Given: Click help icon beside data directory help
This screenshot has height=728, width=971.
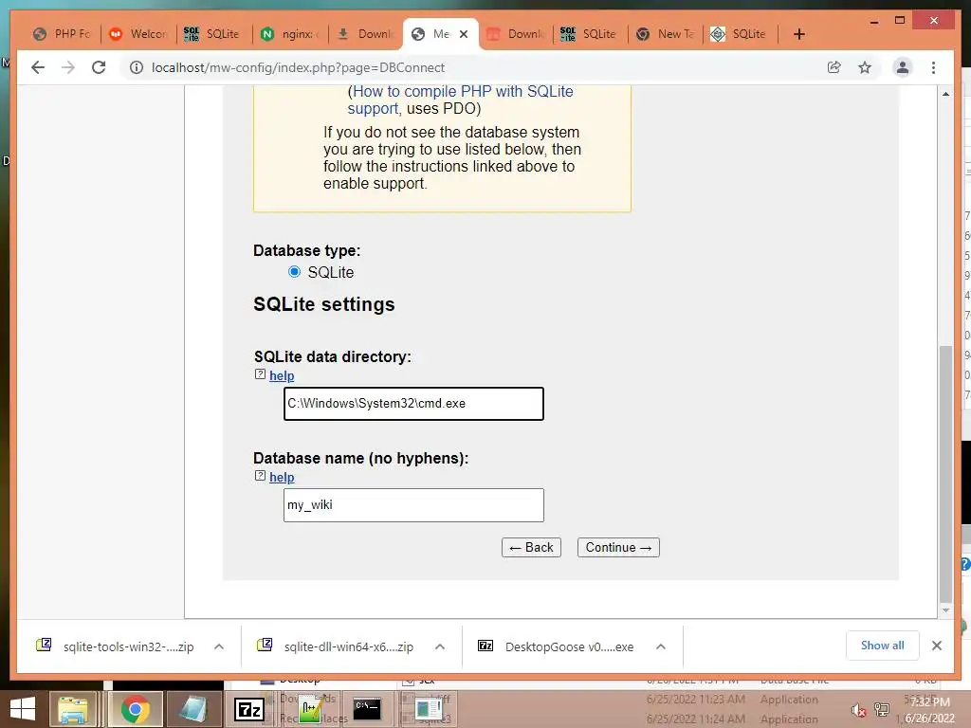Looking at the screenshot, I should (260, 374).
